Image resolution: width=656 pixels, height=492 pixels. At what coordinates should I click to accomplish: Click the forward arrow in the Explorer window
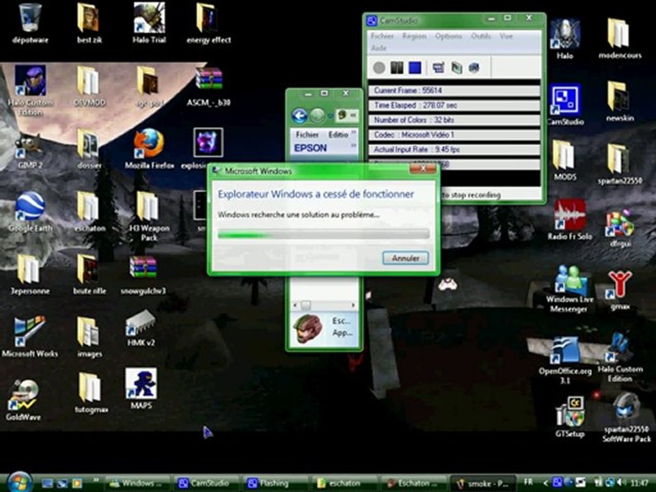[x=318, y=115]
